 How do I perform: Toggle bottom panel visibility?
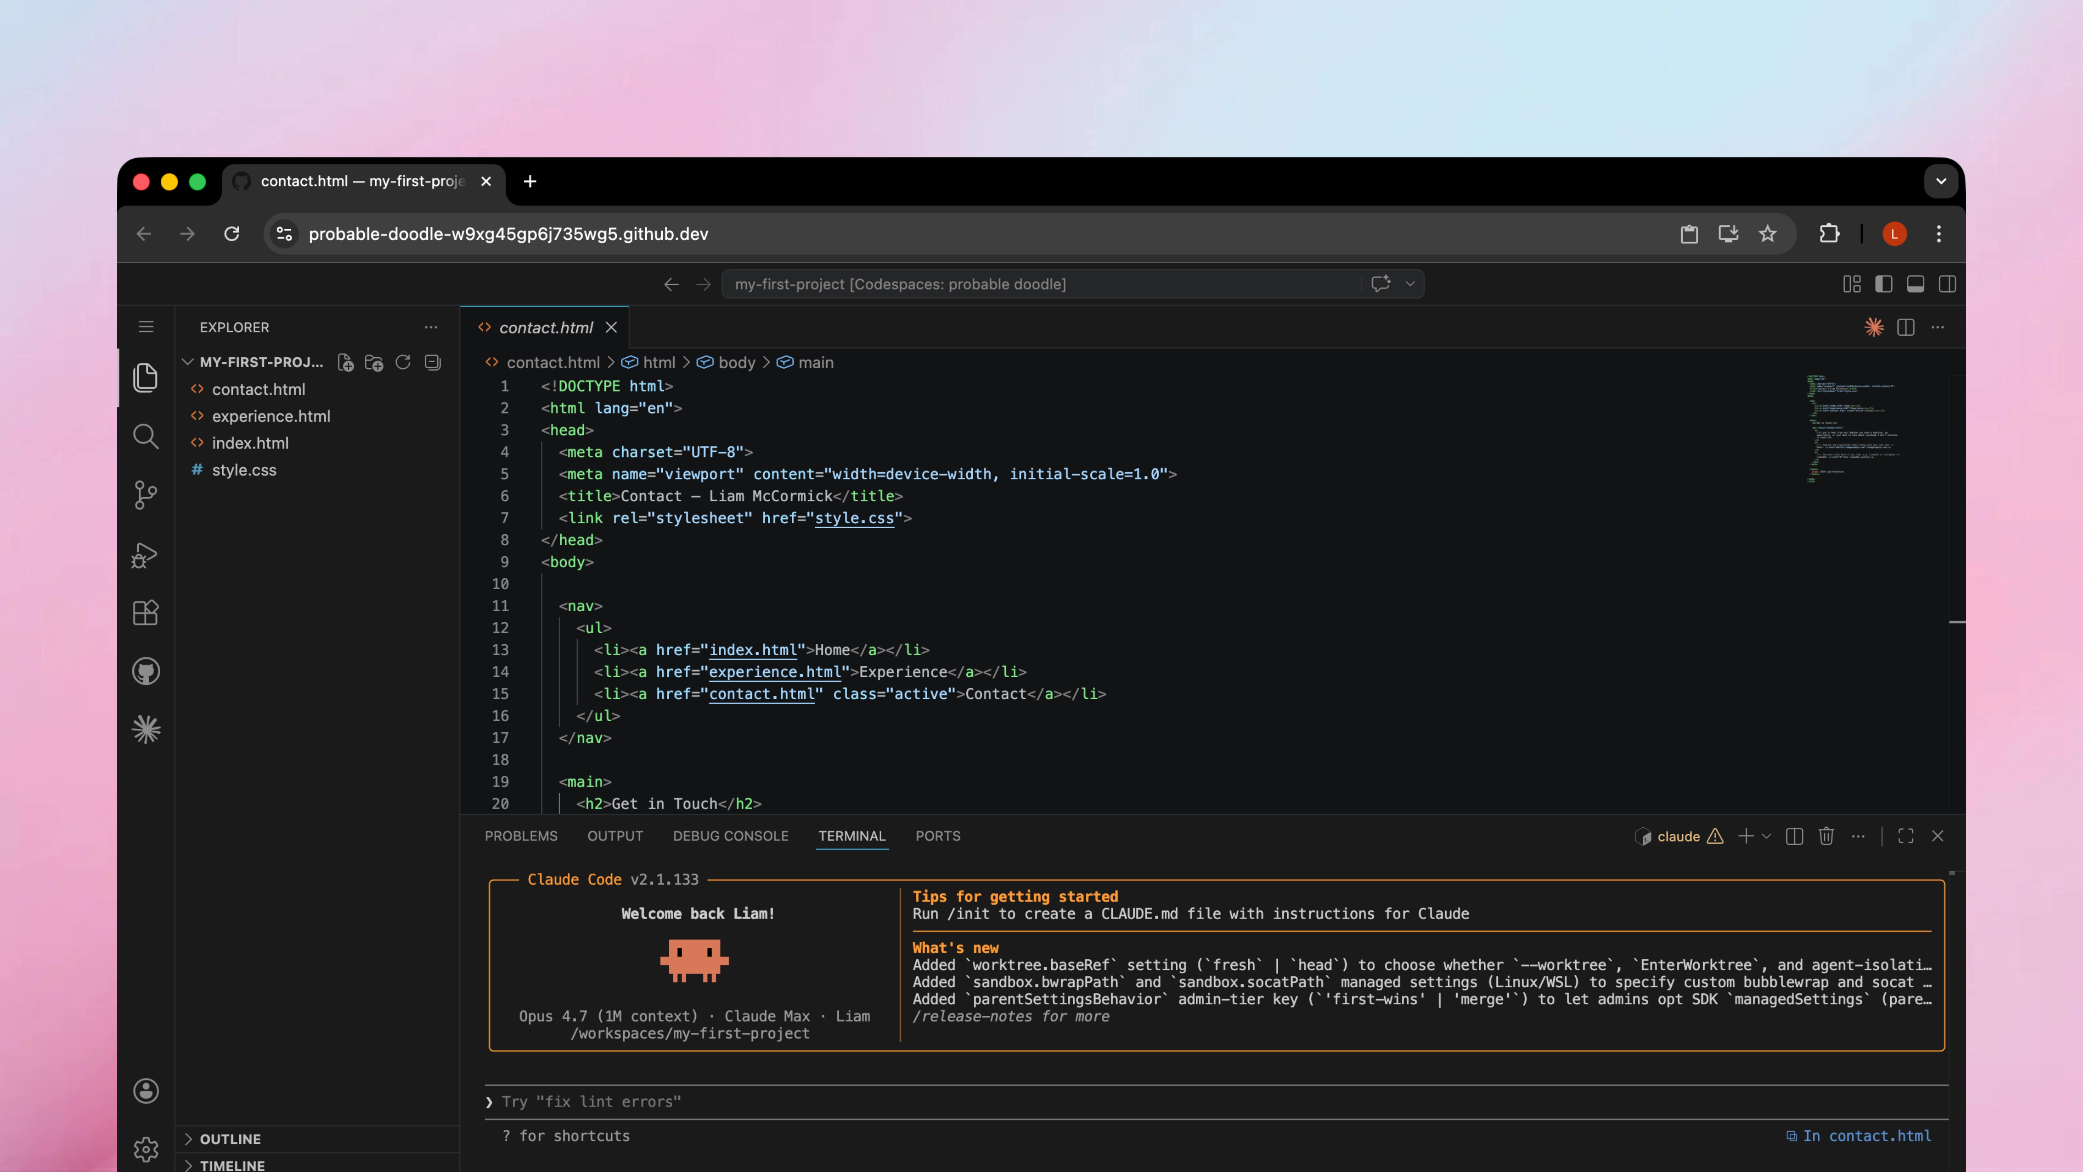1916,284
